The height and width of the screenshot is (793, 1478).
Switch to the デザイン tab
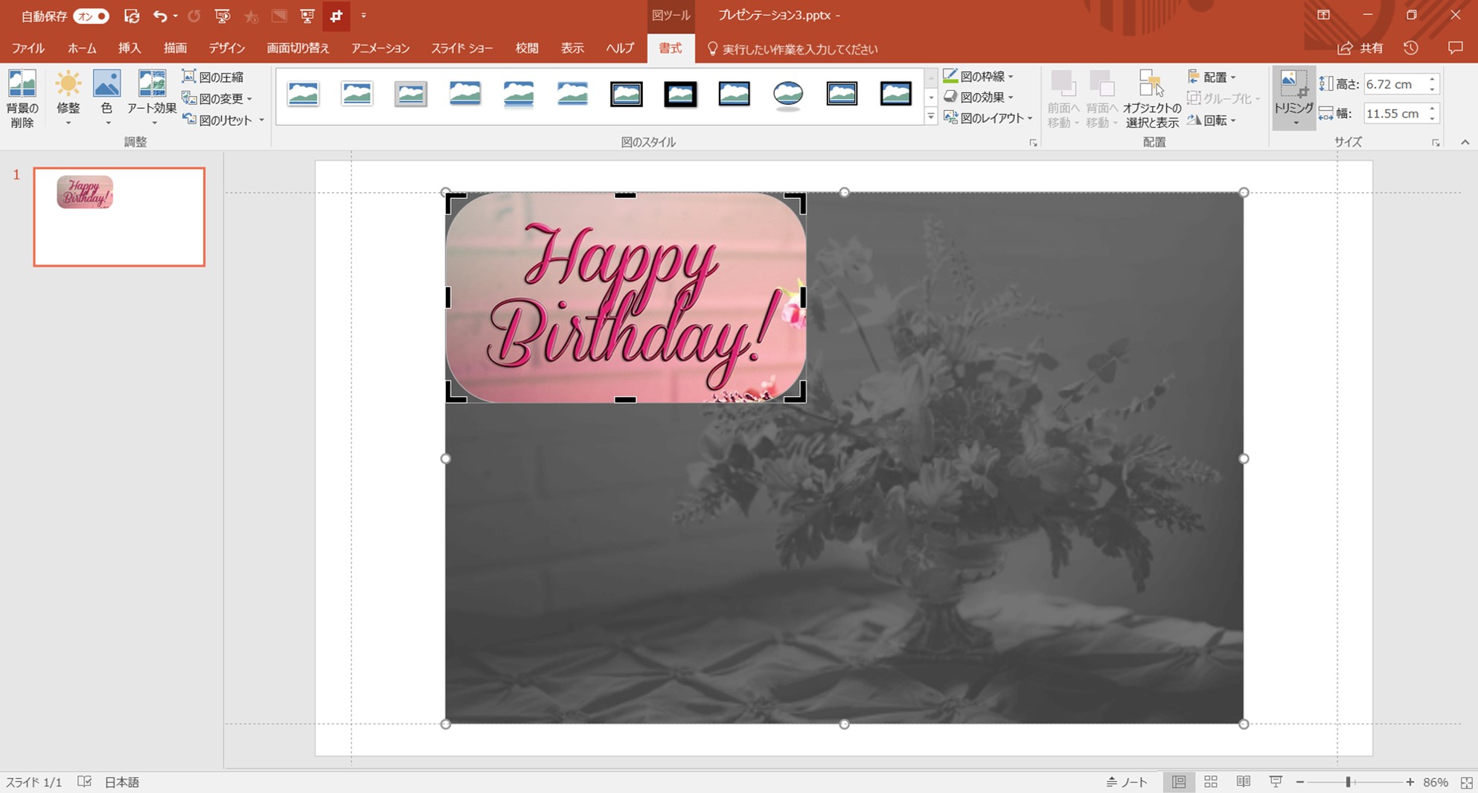click(226, 48)
